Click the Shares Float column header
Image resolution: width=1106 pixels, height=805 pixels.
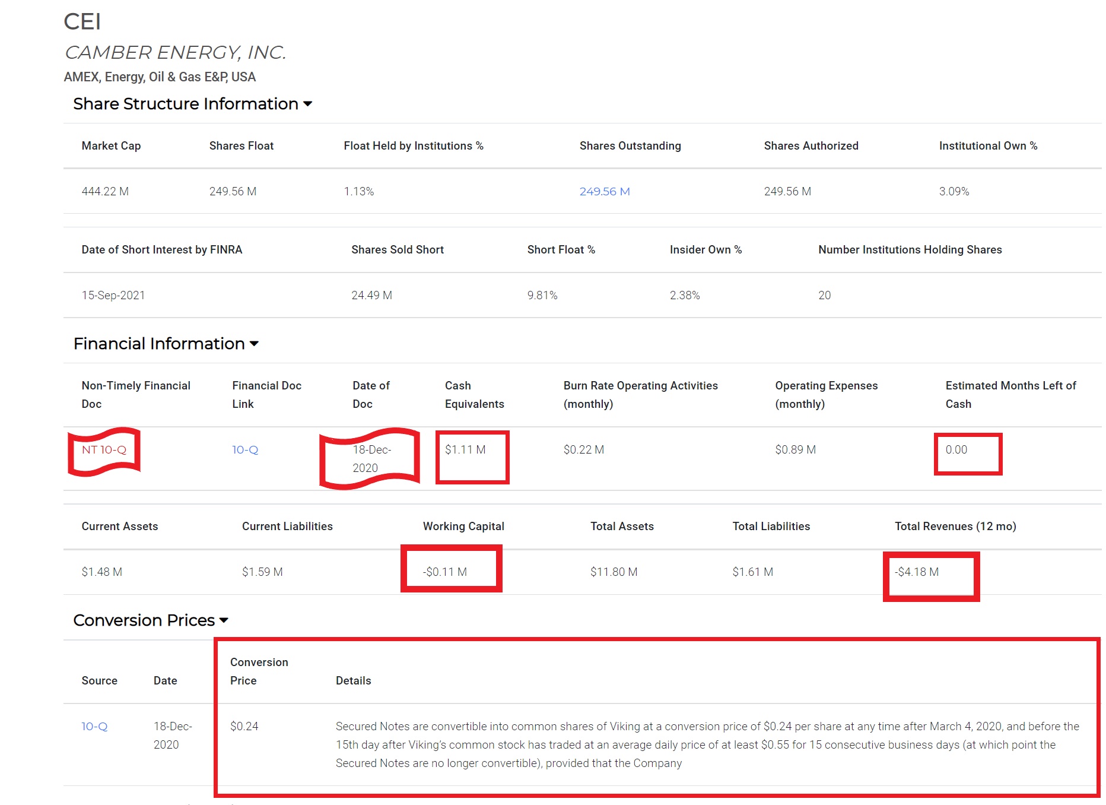click(x=241, y=146)
